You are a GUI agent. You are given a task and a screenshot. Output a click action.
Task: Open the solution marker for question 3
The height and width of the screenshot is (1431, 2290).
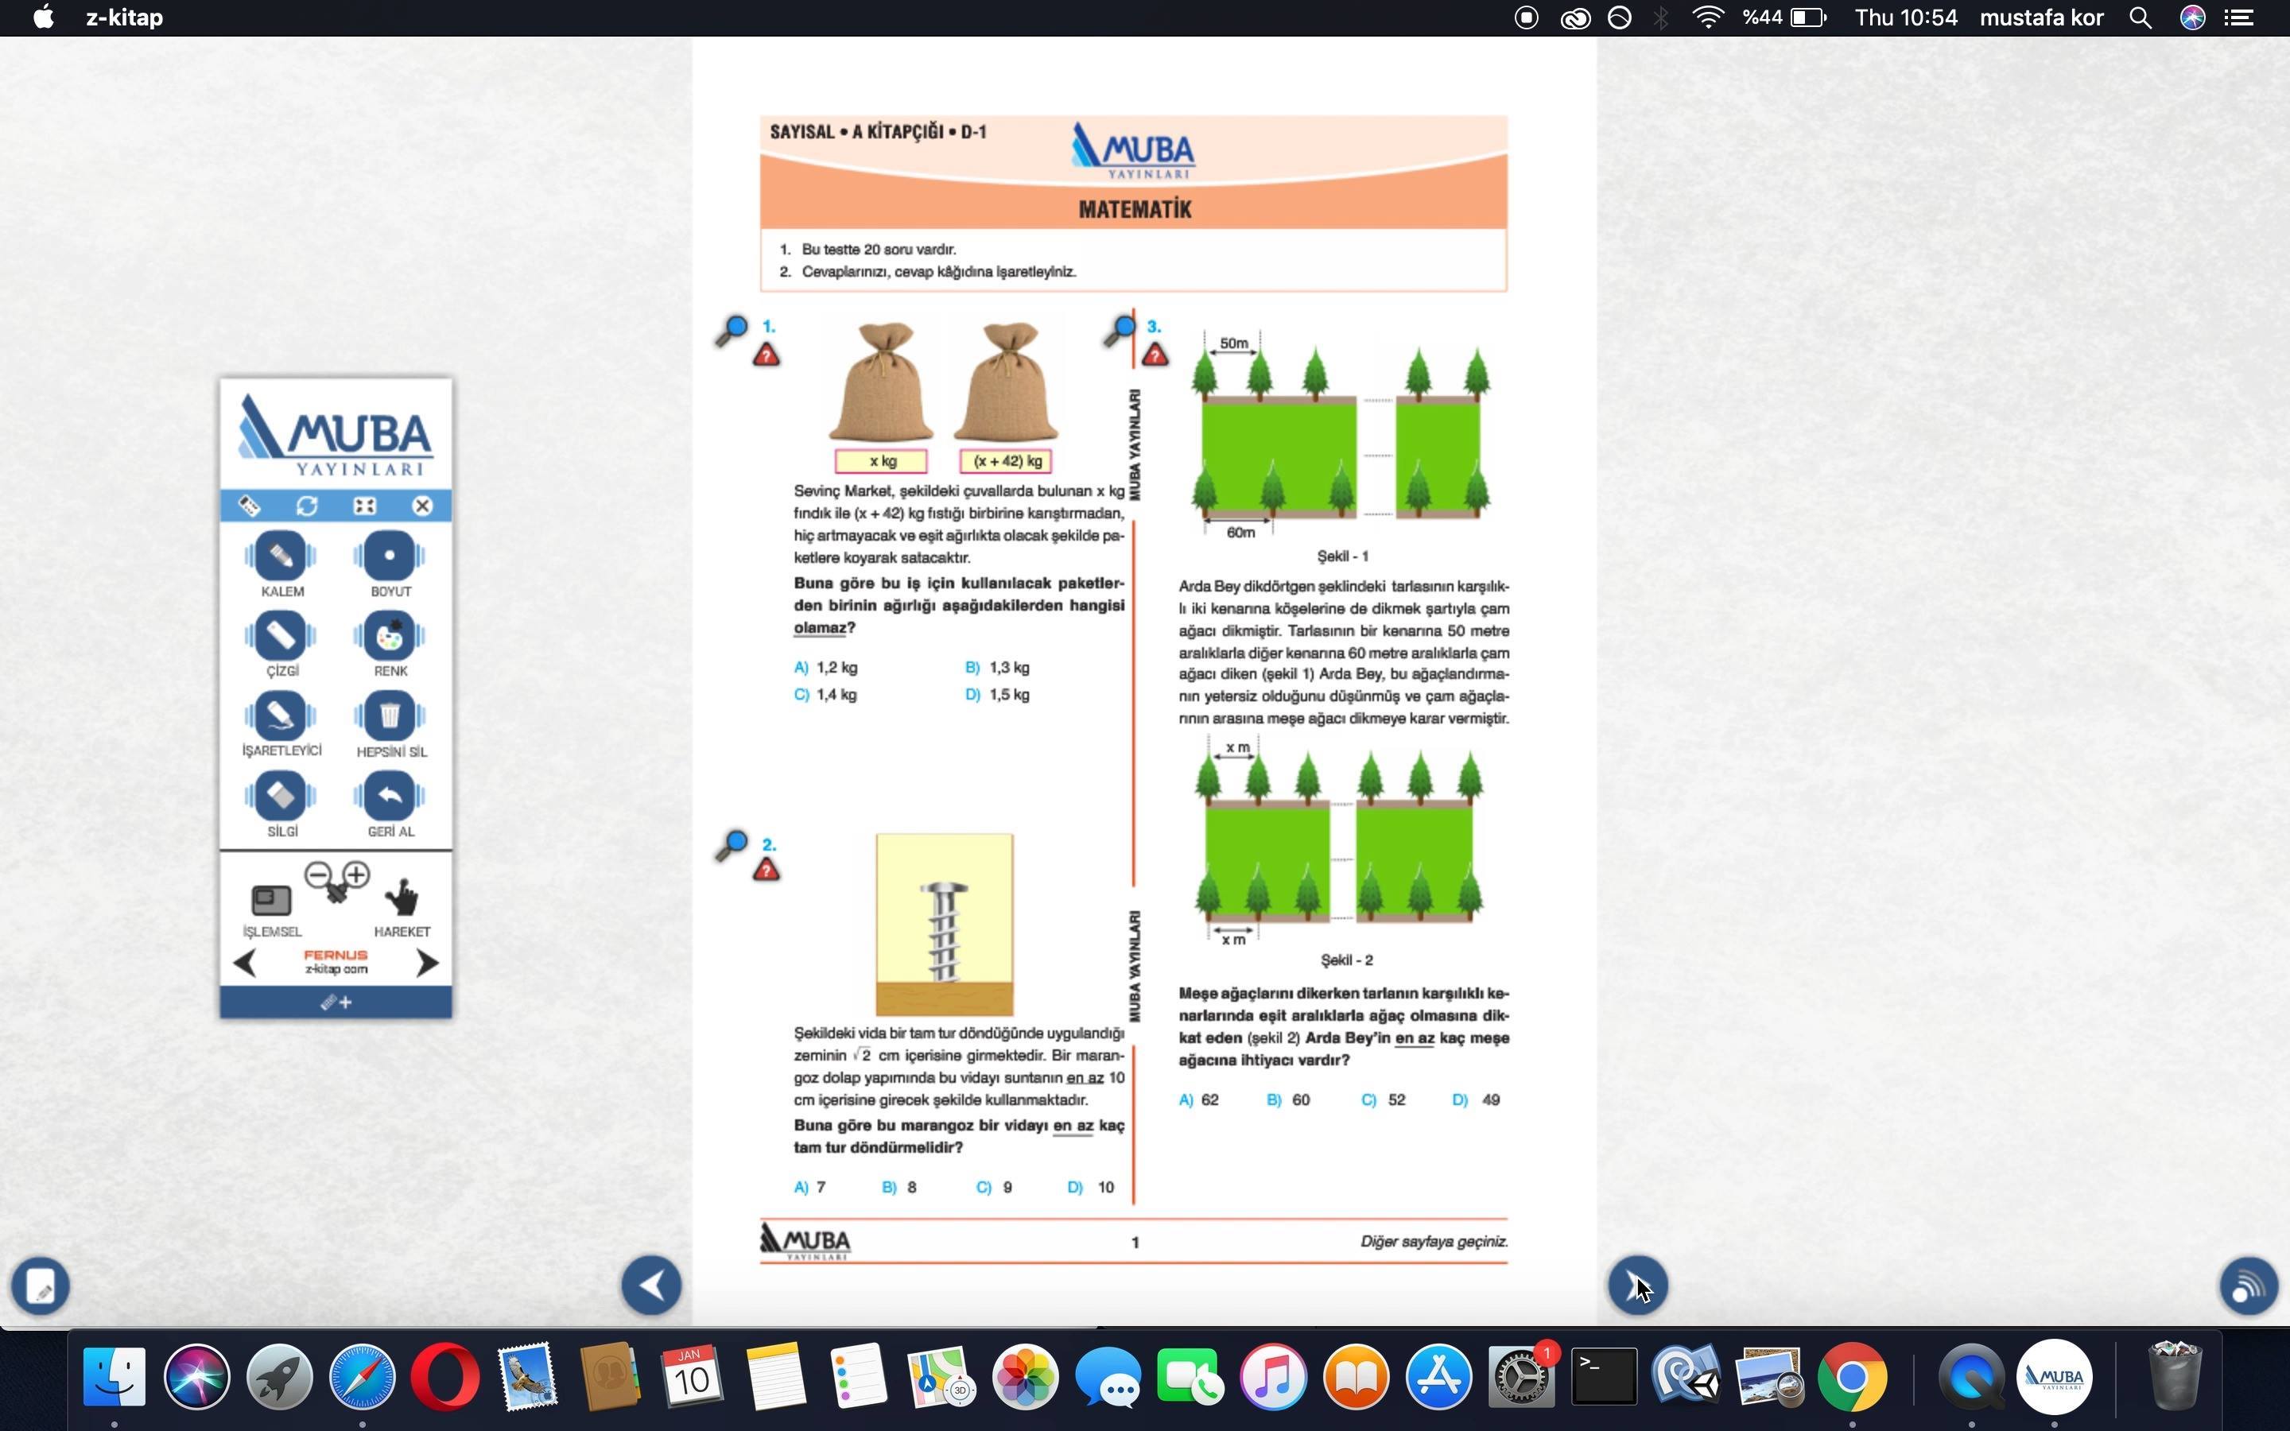point(1155,356)
